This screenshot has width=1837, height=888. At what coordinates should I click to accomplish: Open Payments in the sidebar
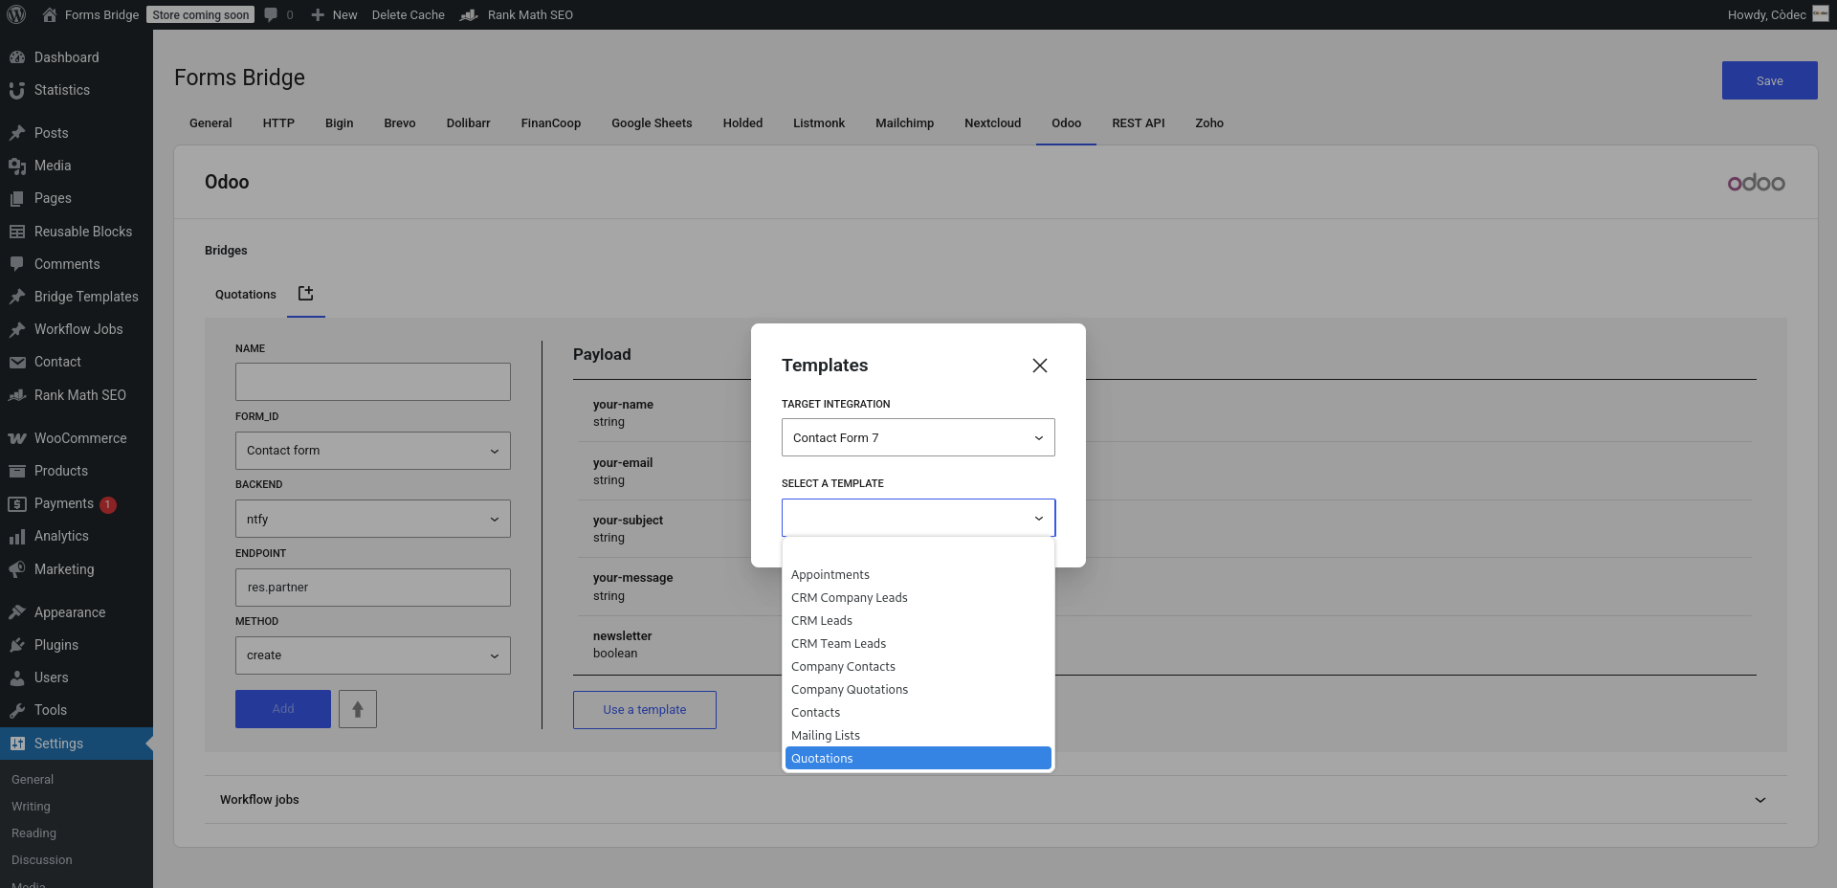coord(77,503)
